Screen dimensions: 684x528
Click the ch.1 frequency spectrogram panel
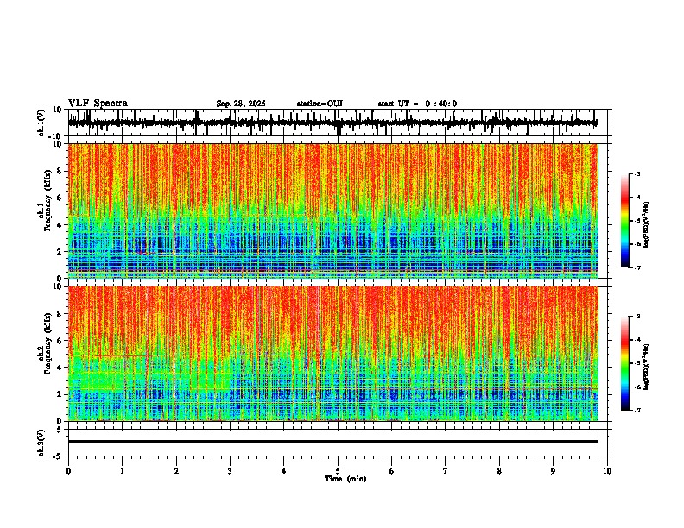(332, 211)
